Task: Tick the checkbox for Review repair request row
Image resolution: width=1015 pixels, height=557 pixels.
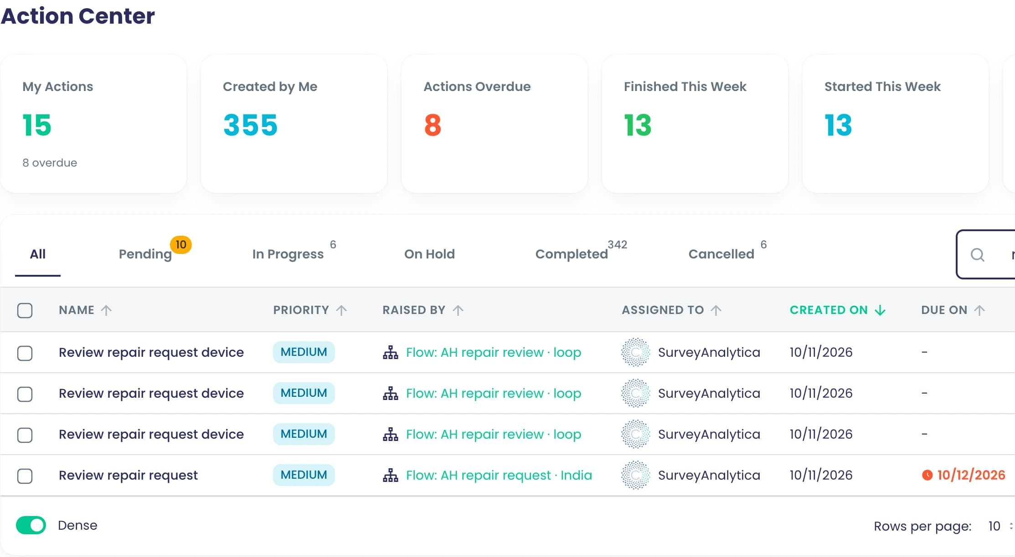Action: [x=25, y=476]
